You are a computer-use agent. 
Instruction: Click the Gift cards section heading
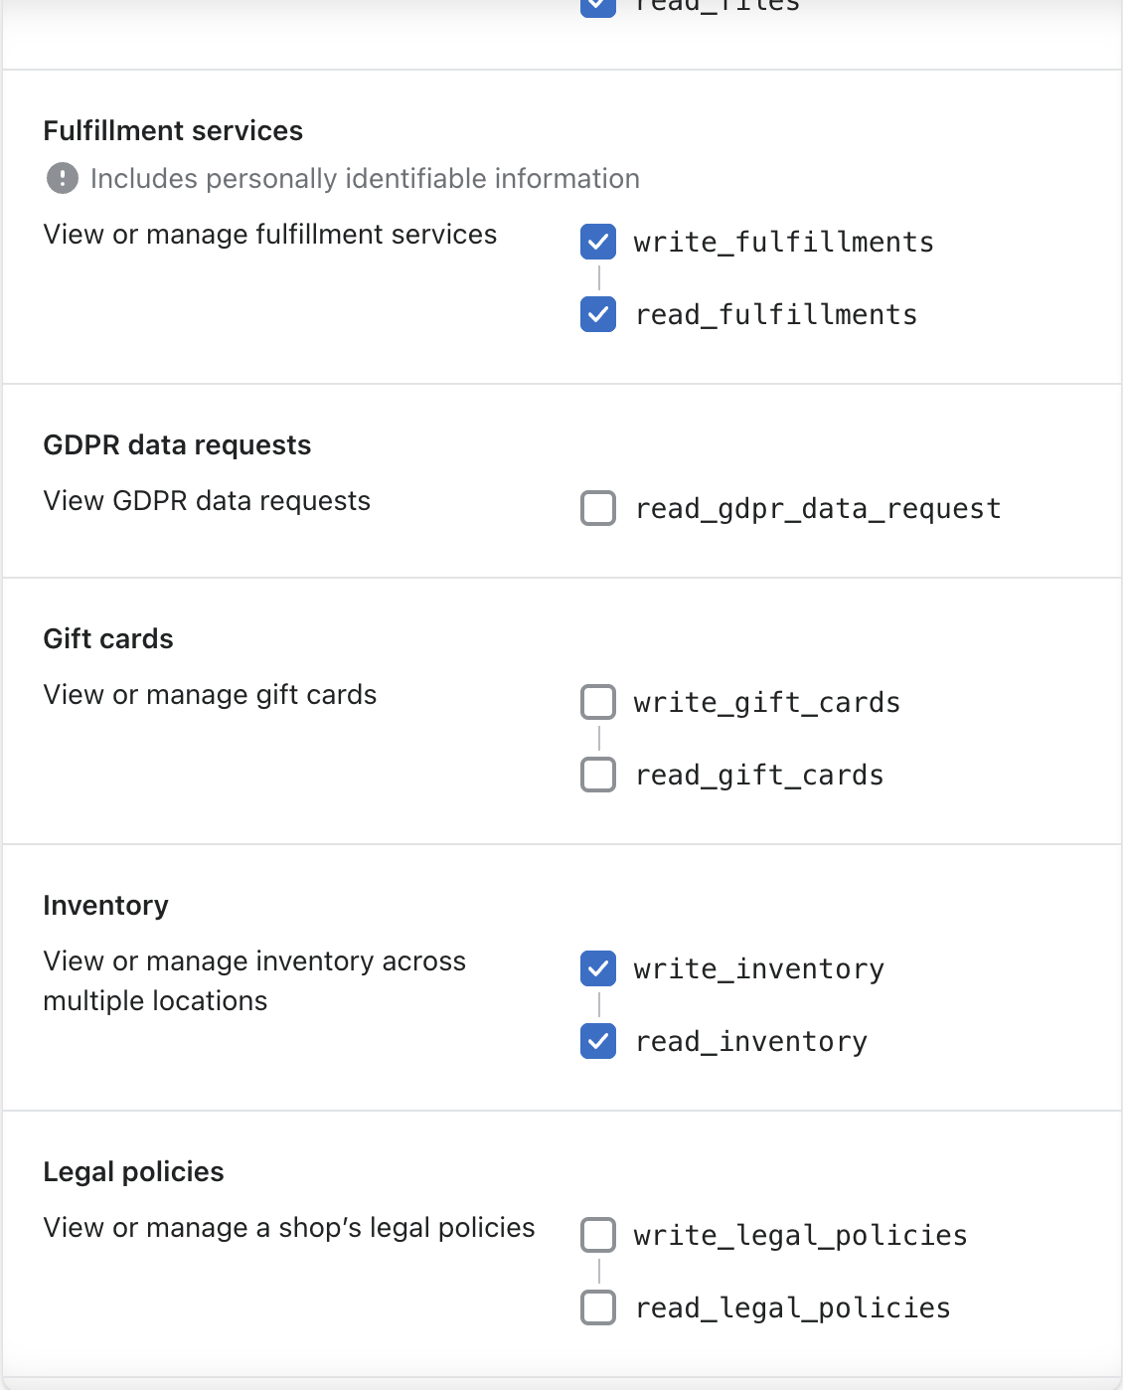point(108,639)
